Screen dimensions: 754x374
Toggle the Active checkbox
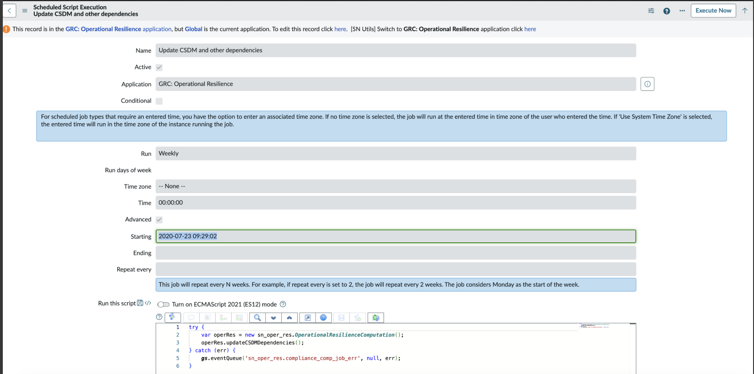[x=159, y=67]
